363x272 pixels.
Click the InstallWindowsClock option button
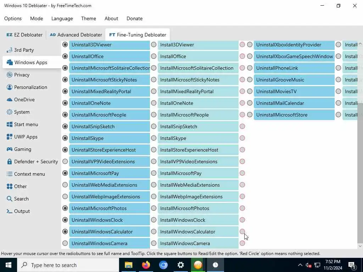click(198, 220)
